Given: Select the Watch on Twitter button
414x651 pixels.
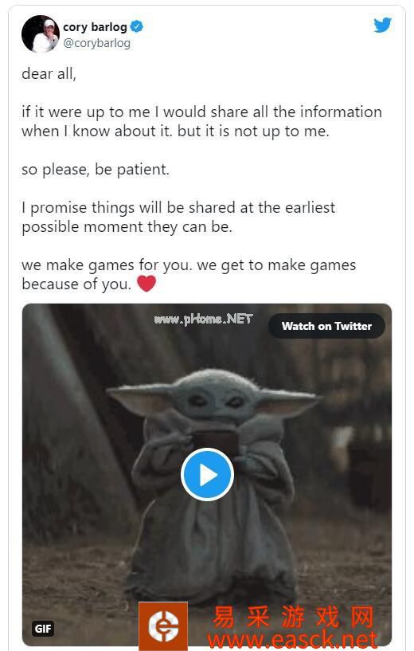Looking at the screenshot, I should pos(326,326).
